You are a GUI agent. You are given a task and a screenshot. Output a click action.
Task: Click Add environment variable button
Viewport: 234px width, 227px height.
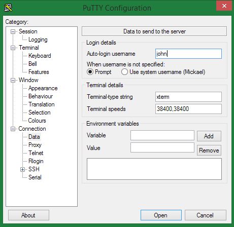tap(209, 136)
